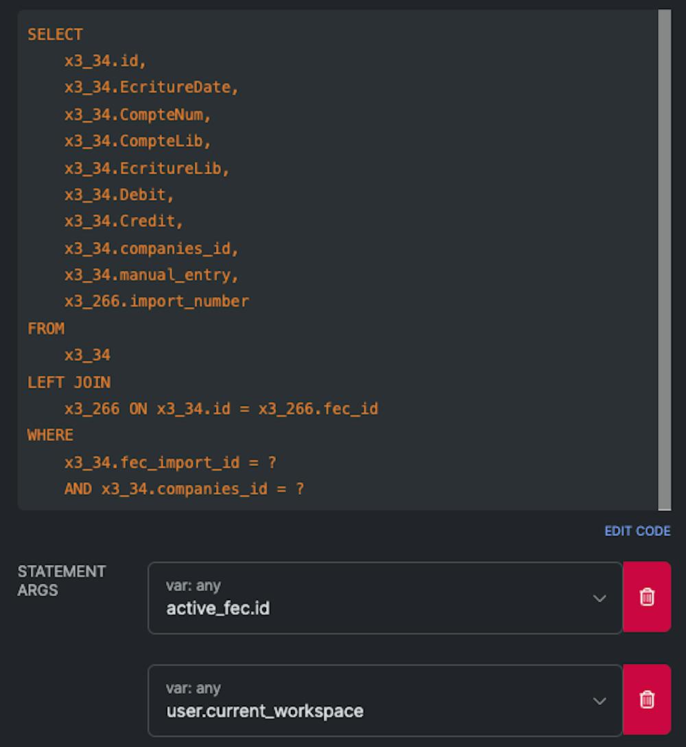Place cursor on the SELECT keyword
The height and width of the screenshot is (747, 686).
[54, 34]
